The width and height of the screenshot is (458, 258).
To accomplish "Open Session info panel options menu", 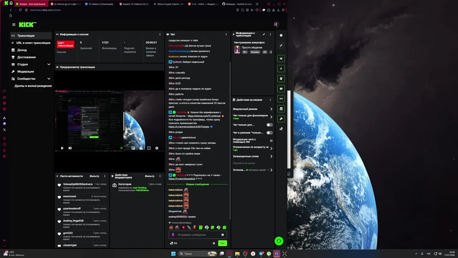I will click(160, 34).
